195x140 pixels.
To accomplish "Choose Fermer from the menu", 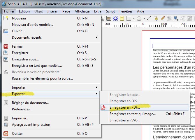I will (x=52, y=46).
